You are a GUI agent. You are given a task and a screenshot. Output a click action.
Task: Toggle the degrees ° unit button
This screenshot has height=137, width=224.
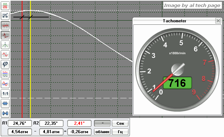pos(102,123)
